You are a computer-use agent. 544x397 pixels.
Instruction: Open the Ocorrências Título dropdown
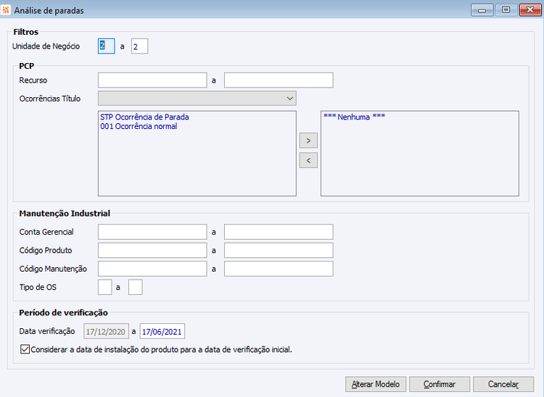197,99
